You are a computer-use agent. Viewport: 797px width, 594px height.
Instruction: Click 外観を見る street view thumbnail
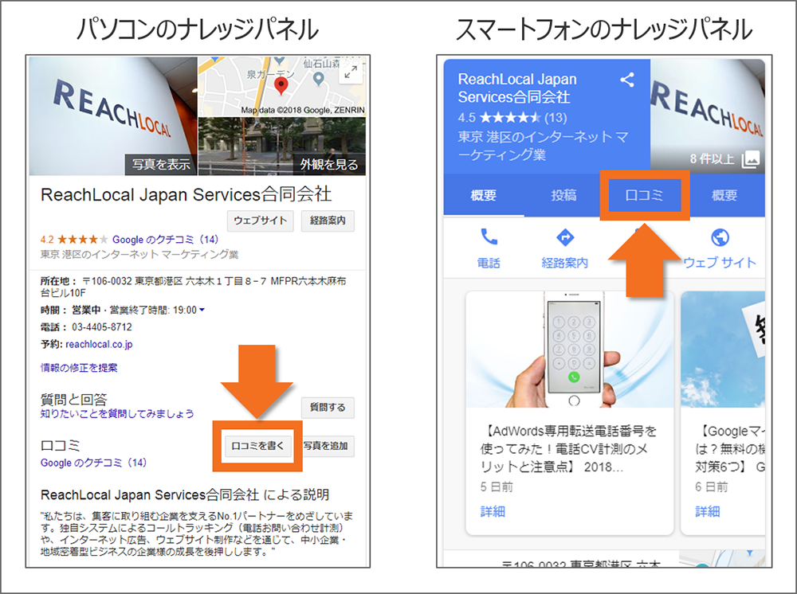click(281, 147)
